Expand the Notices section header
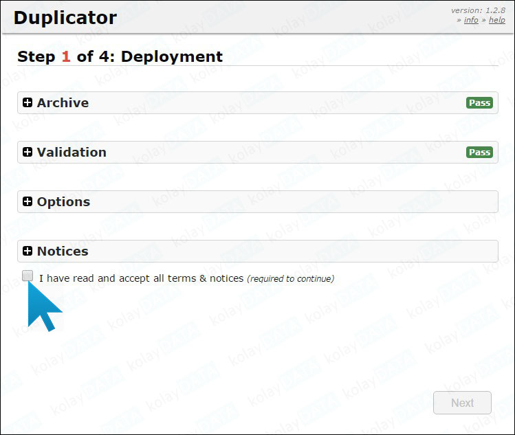This screenshot has width=515, height=435. tap(63, 252)
